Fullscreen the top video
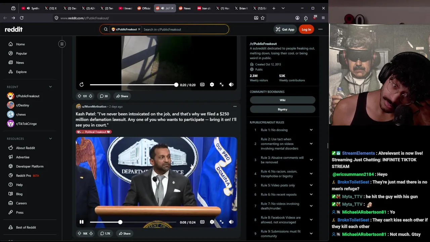The image size is (430, 242). (x=221, y=85)
